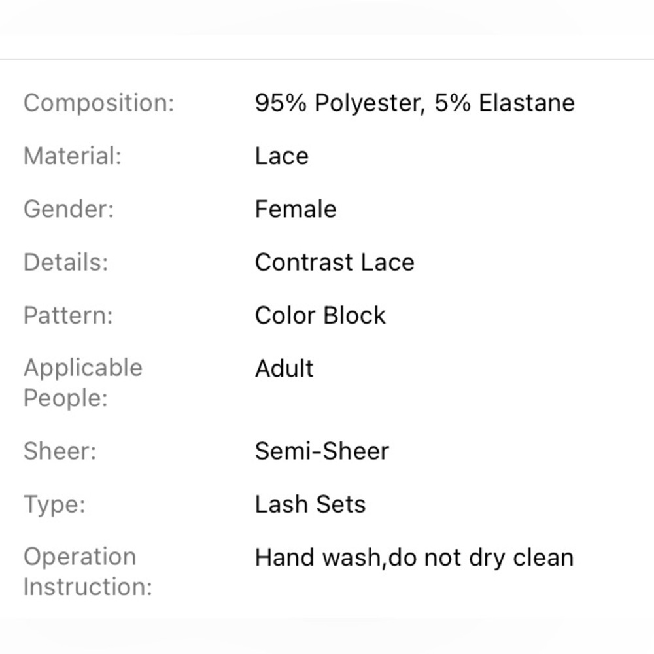Click the Details label
Viewport: 654px width, 654px height.
coord(66,262)
